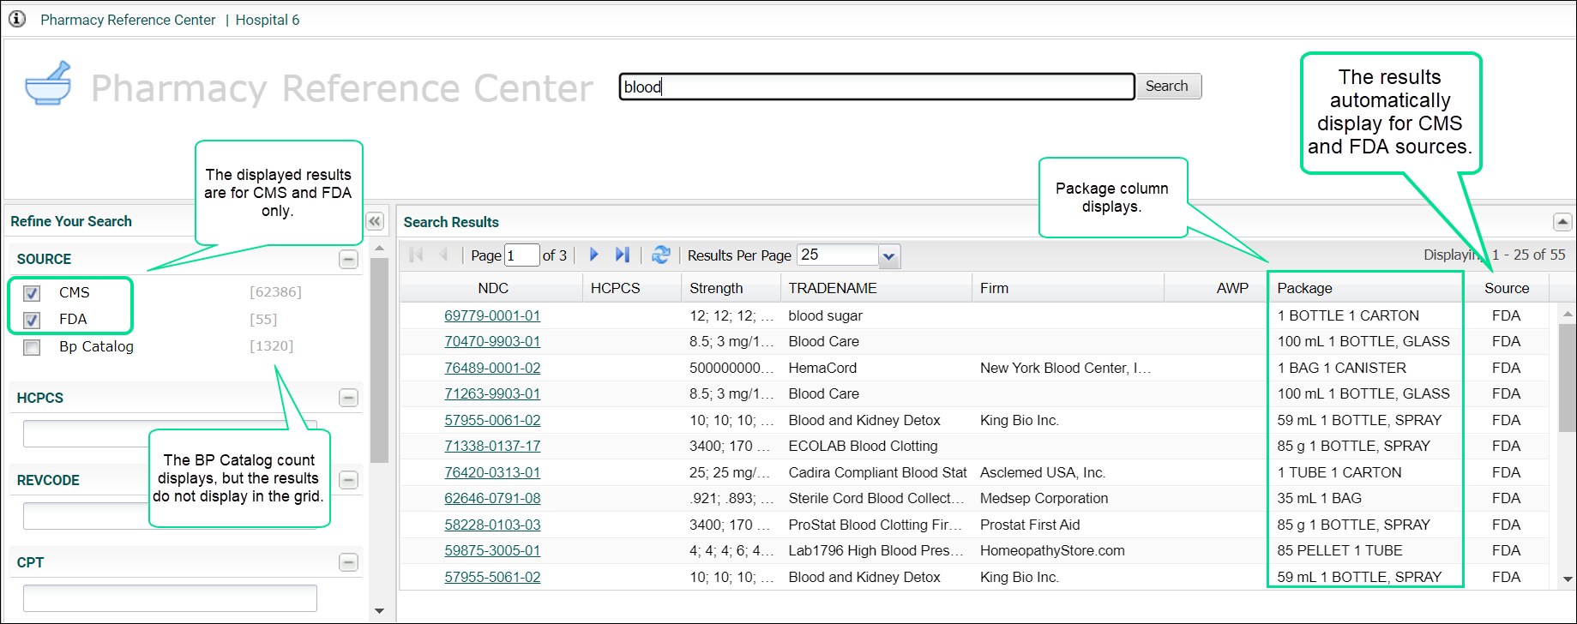Refresh the search results grid
Viewport: 1577px width, 624px height.
click(x=660, y=255)
